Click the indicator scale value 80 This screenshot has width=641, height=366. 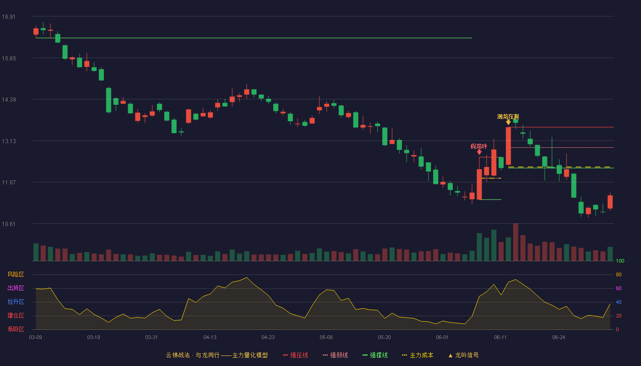[619, 274]
